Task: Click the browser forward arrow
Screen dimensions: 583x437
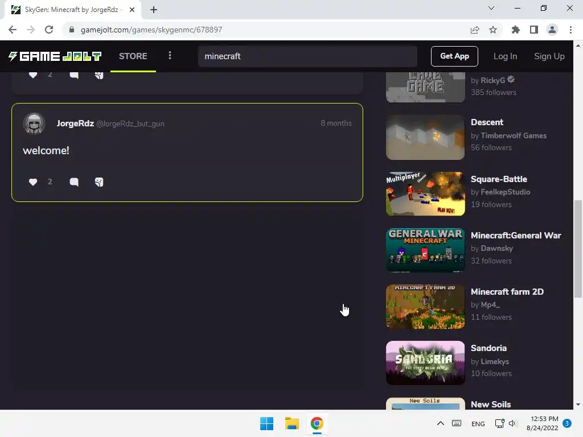Action: [31, 30]
